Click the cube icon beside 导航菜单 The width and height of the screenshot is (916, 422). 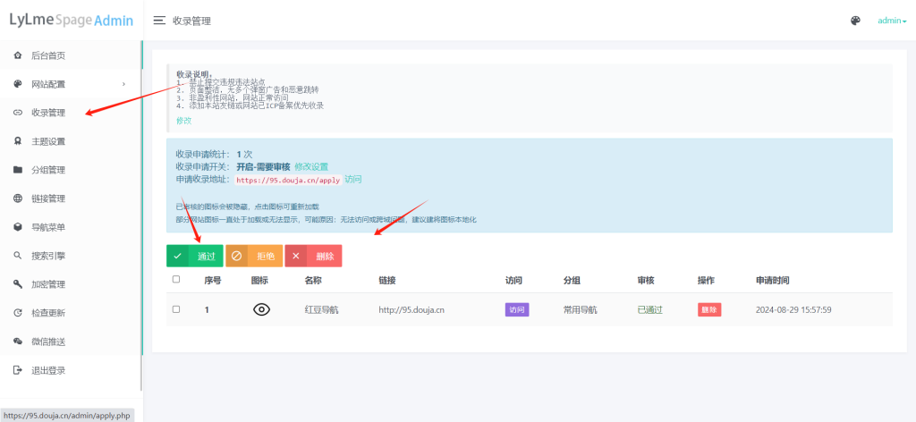[x=18, y=227]
